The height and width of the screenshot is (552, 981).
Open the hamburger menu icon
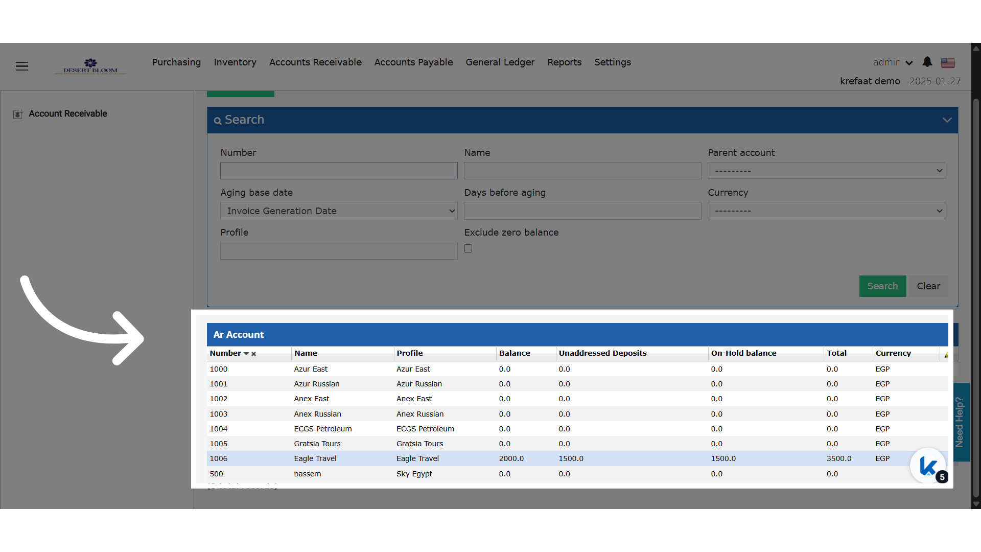tap(22, 66)
